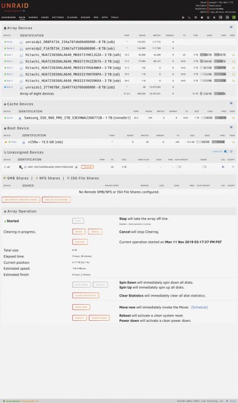Click the Spin Down button
Image resolution: width=238 pixels, height=403 pixels.
point(81,284)
